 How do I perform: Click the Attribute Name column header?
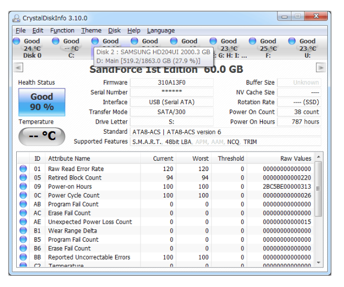92,159
